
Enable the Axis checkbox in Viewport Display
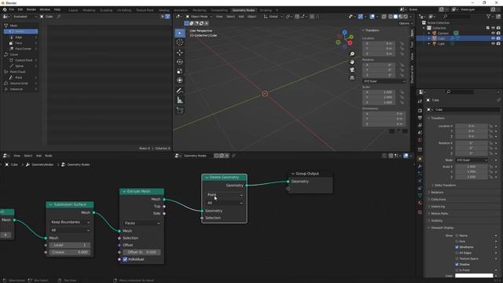(x=457, y=241)
